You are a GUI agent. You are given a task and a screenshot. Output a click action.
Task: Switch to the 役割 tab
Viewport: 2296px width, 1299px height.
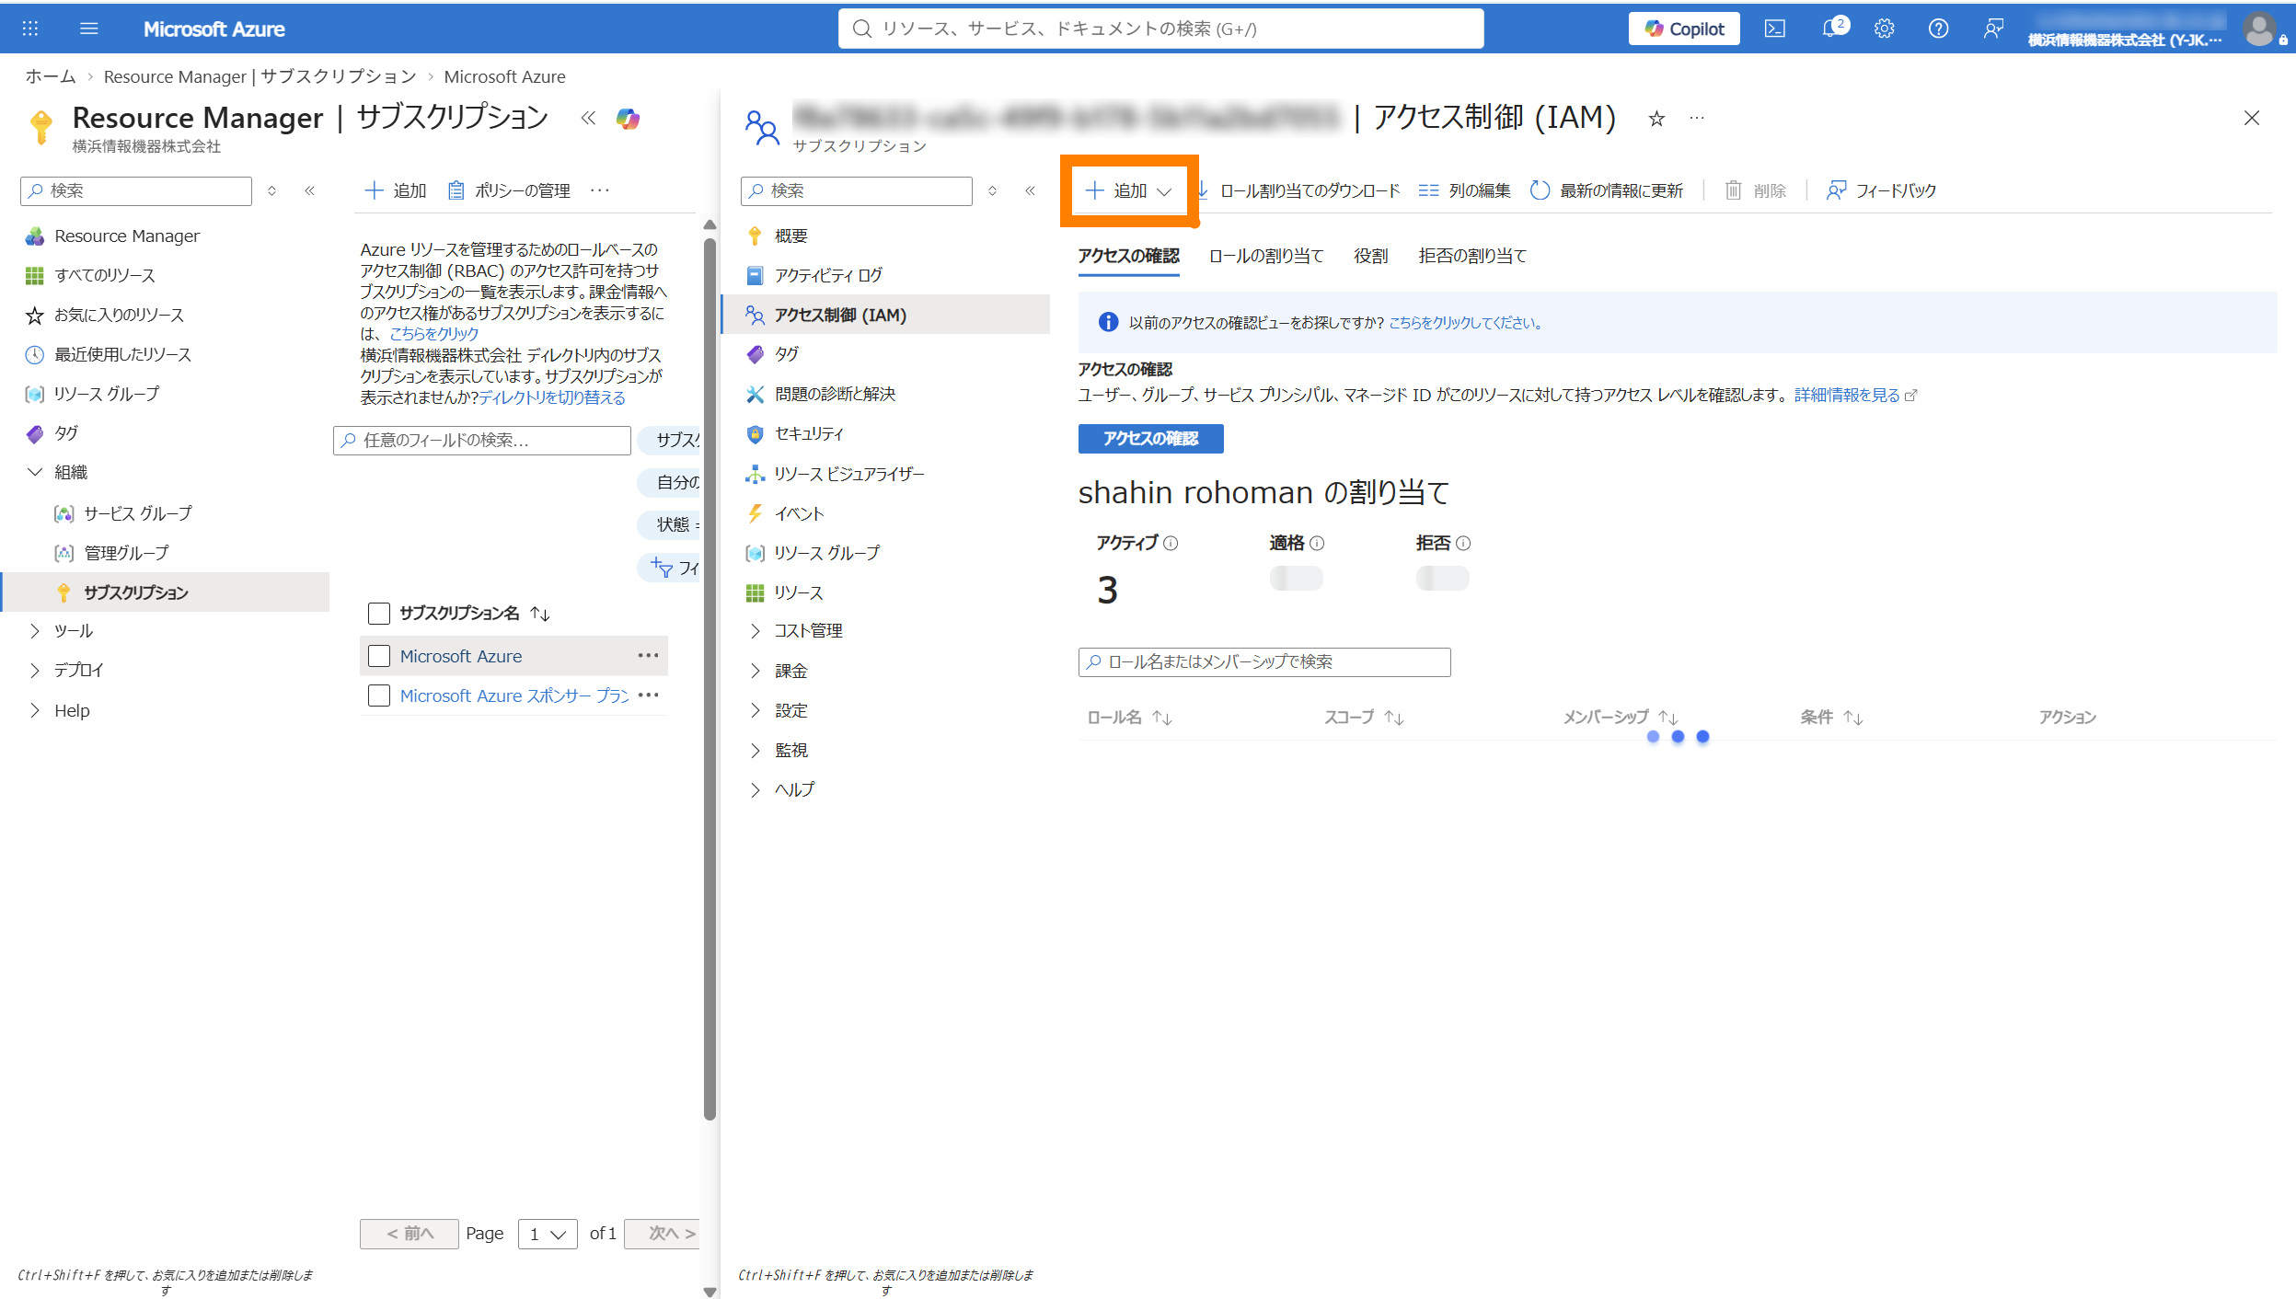pos(1370,256)
